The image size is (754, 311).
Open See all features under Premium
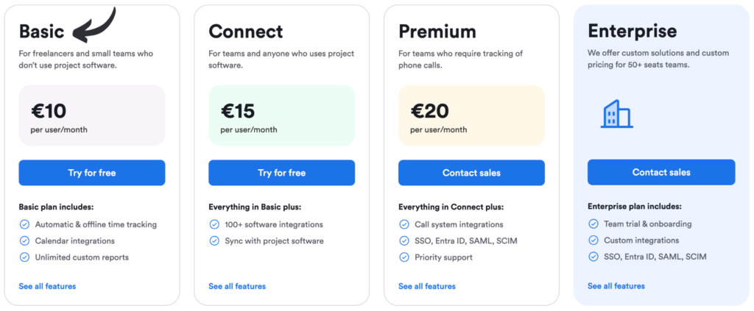[x=427, y=286]
